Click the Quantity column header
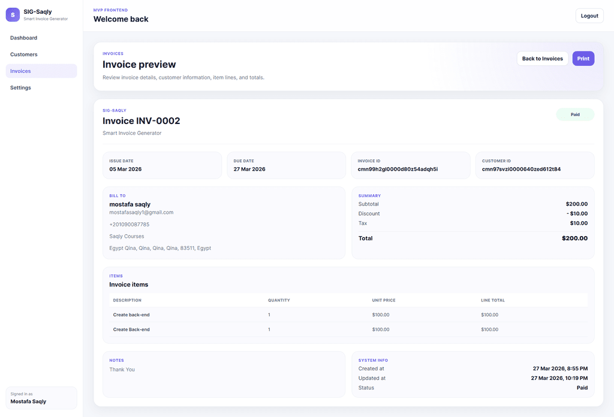 (279, 300)
